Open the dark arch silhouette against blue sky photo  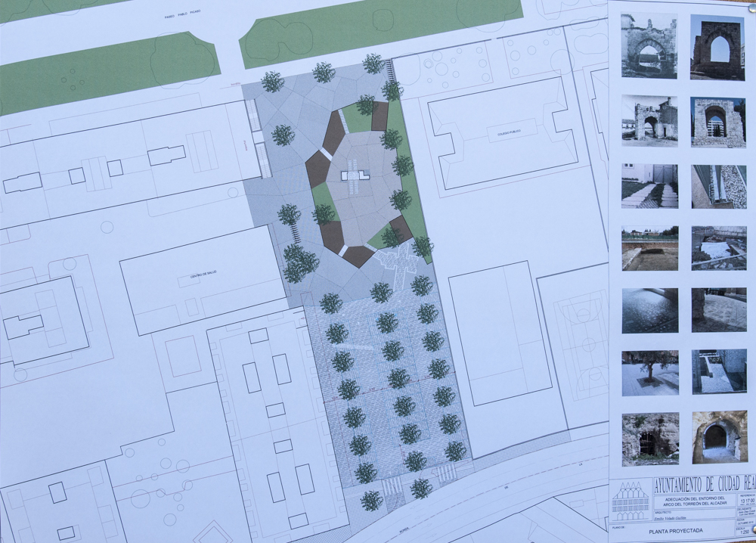[x=717, y=47]
